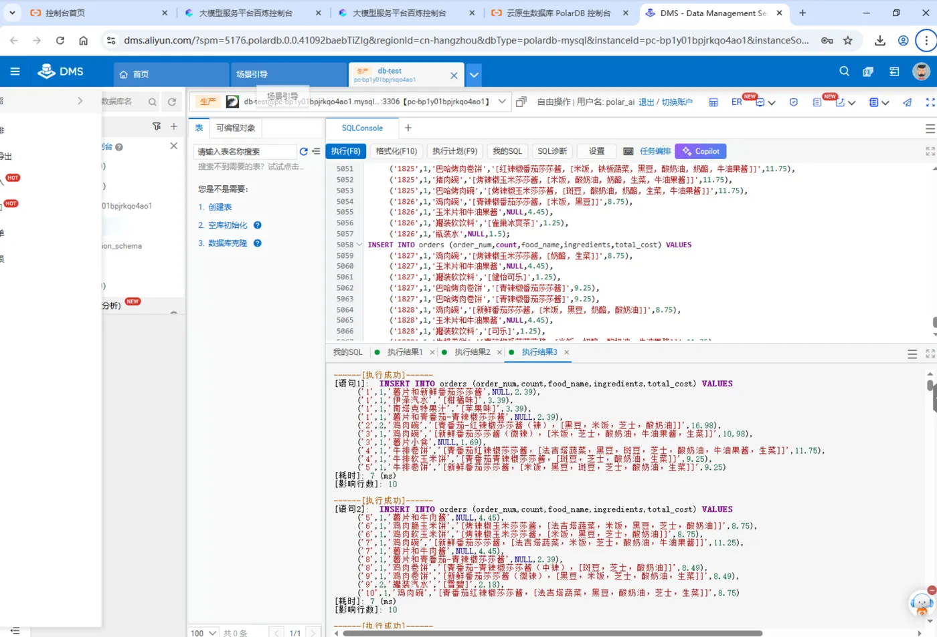
Task: Refresh the database list in the sidebar
Action: (x=172, y=102)
